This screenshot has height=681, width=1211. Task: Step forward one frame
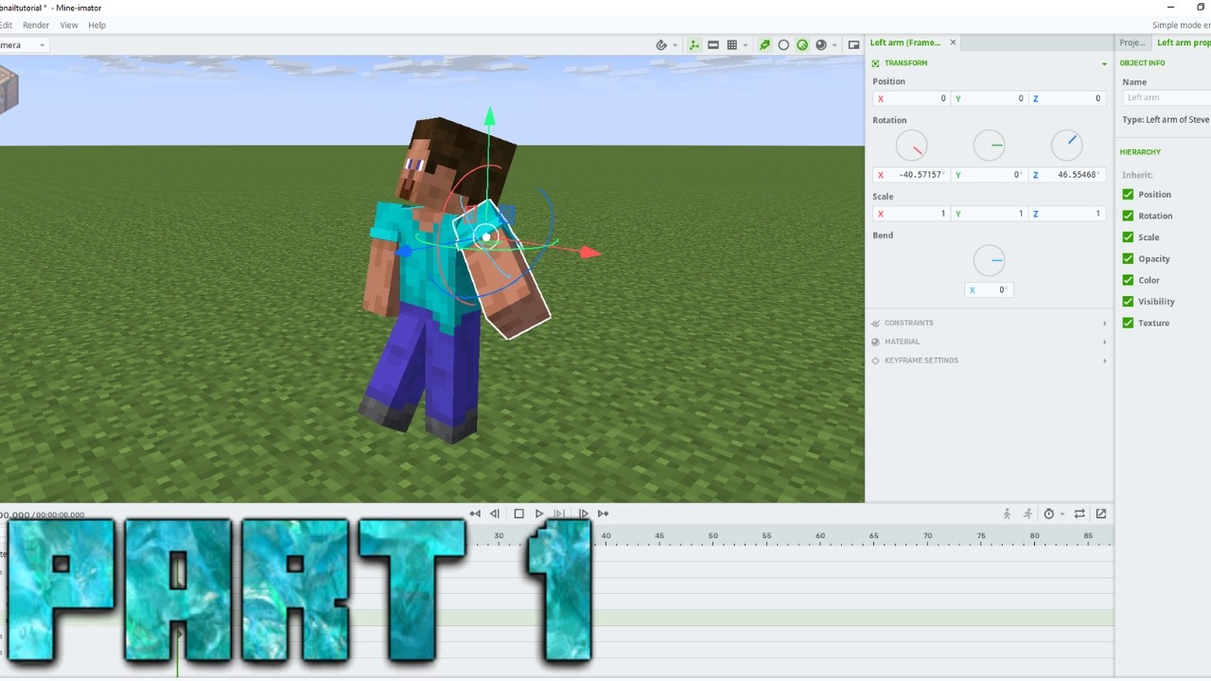coord(583,514)
